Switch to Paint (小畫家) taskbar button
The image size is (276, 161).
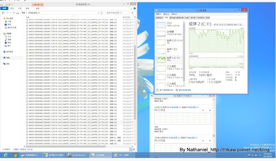point(124,155)
